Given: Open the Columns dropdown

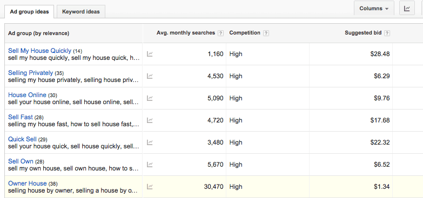Looking at the screenshot, I should (374, 8).
